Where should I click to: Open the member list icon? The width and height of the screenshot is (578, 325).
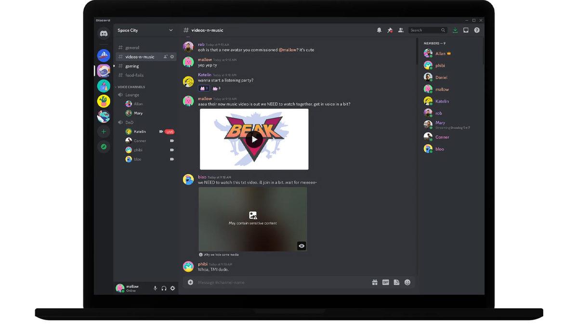click(x=401, y=30)
